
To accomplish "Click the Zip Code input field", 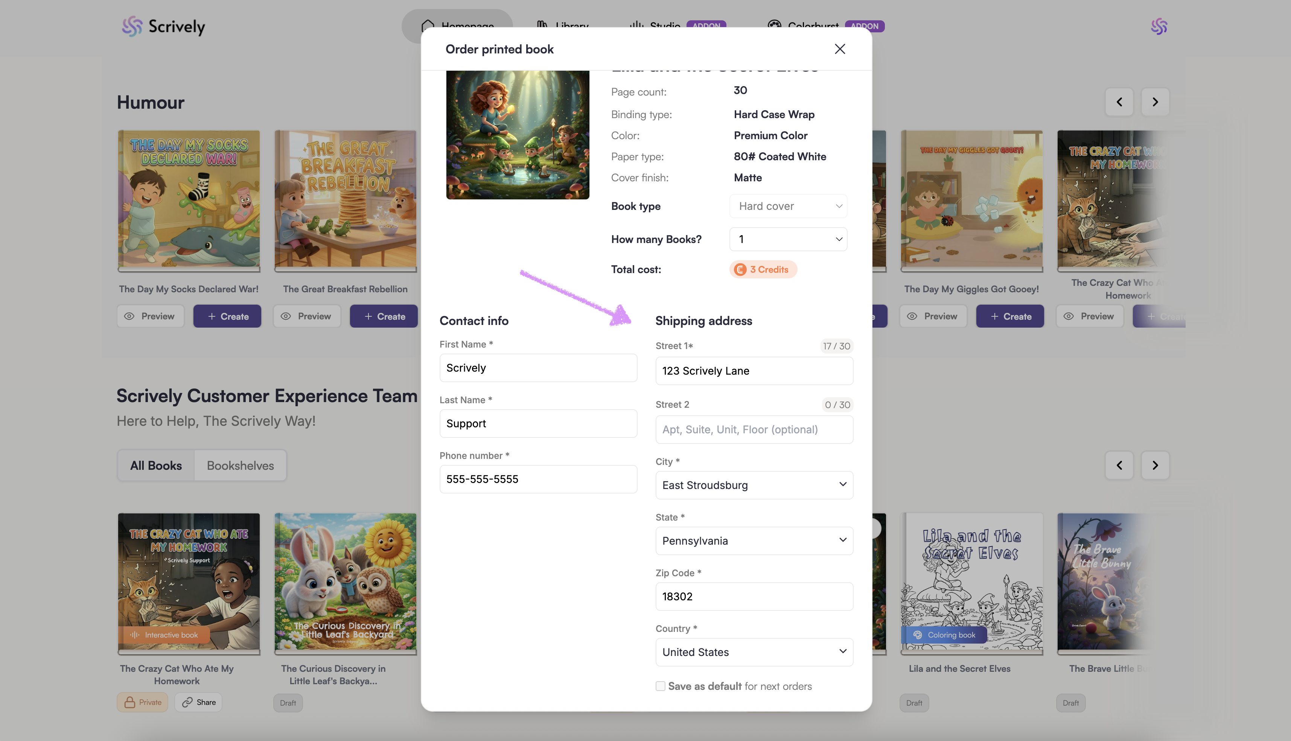I will pyautogui.click(x=754, y=597).
